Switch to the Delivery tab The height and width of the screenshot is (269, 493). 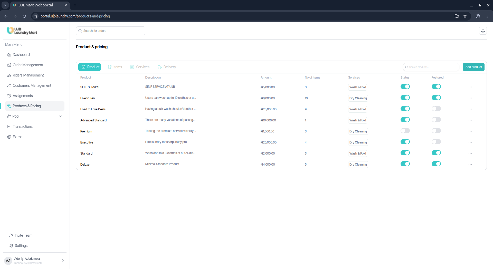coord(167,67)
